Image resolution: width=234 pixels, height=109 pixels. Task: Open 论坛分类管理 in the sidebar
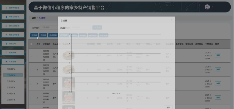(x=13, y=26)
